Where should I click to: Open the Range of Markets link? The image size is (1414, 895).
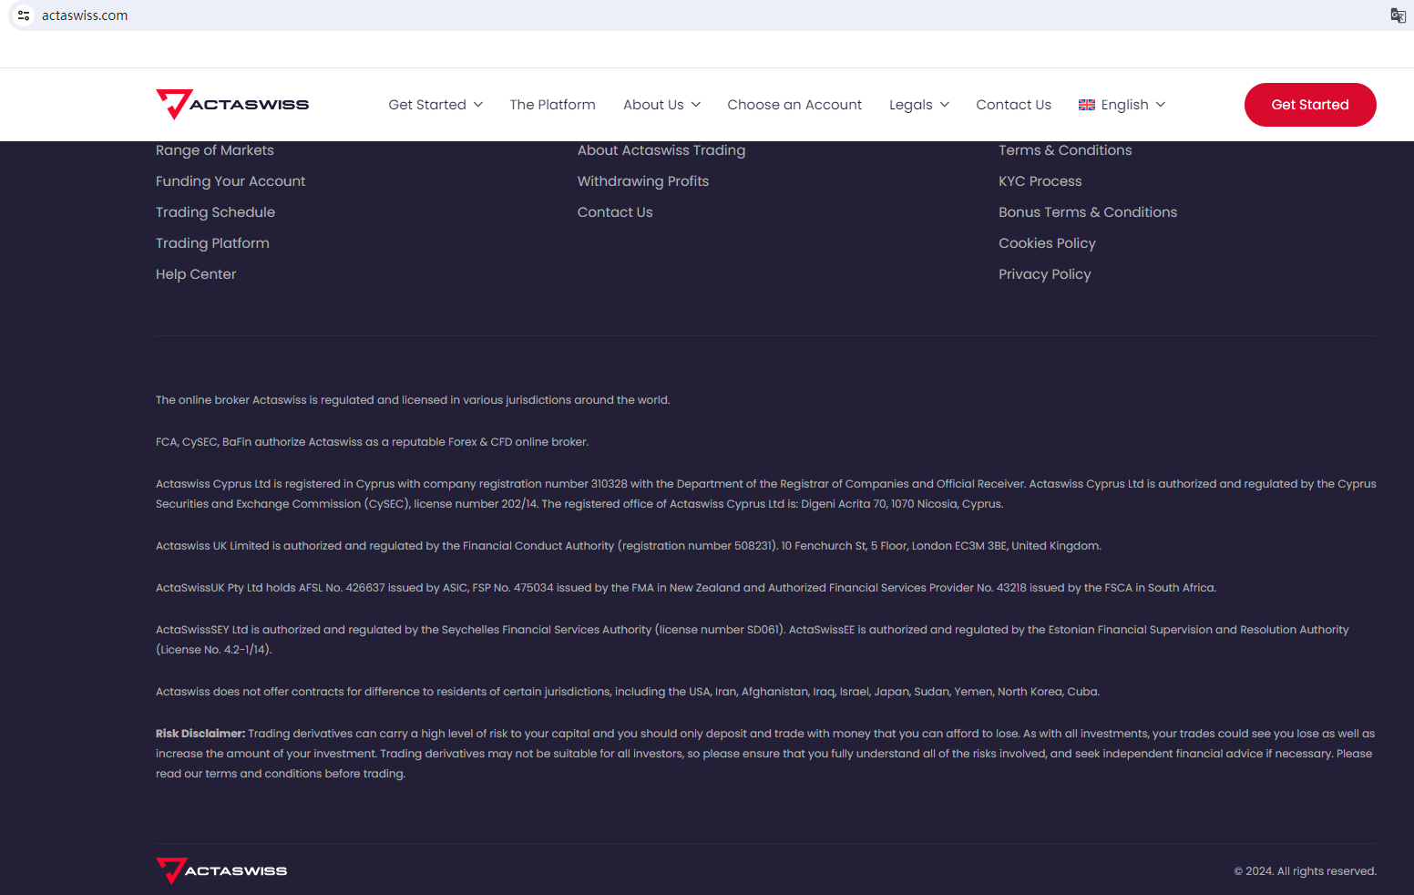coord(215,150)
